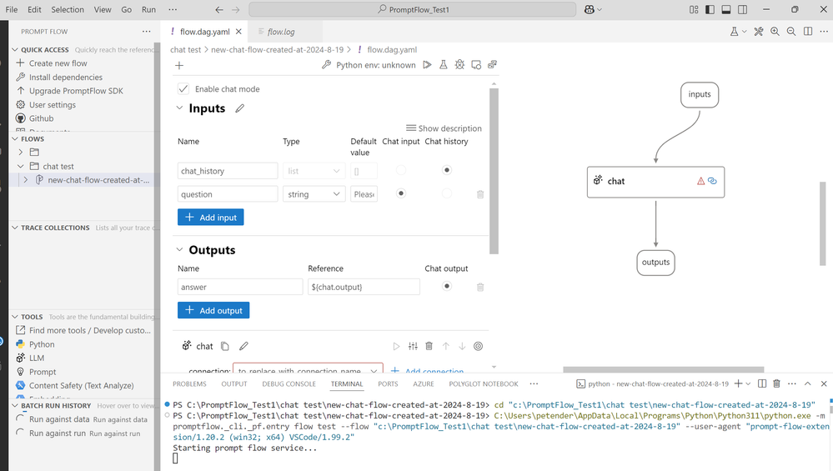
Task: Rename the chat node with pencil icon
Action: [x=243, y=346]
